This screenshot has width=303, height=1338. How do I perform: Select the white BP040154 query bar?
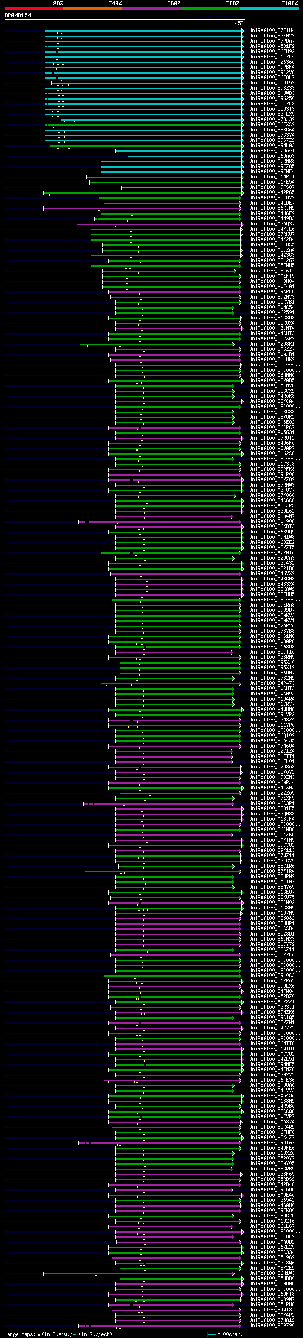coord(125,19)
